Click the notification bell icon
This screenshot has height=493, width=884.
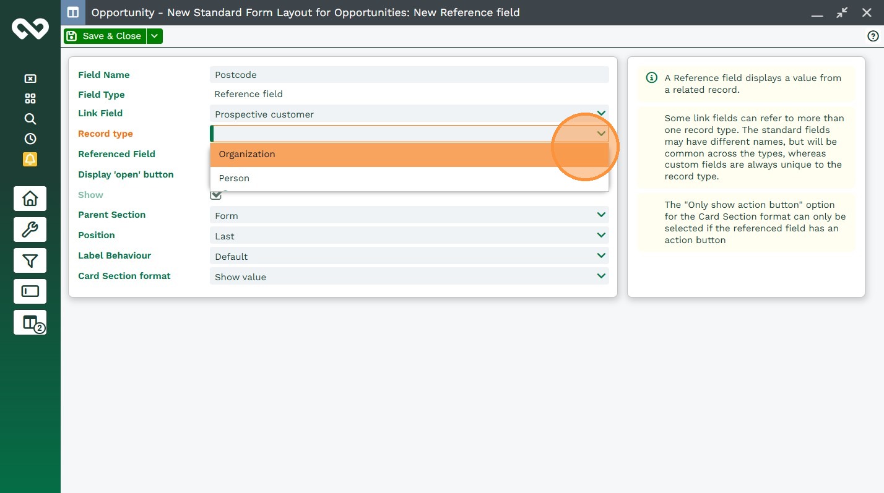click(x=30, y=159)
